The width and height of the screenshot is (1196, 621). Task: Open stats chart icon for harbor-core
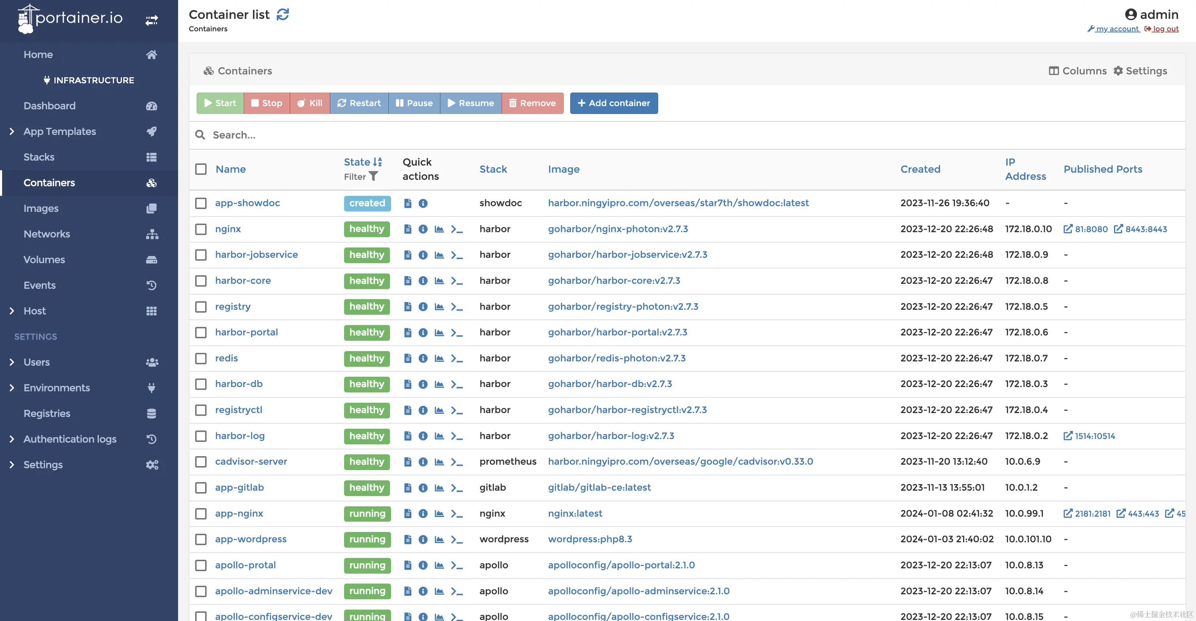click(x=439, y=281)
